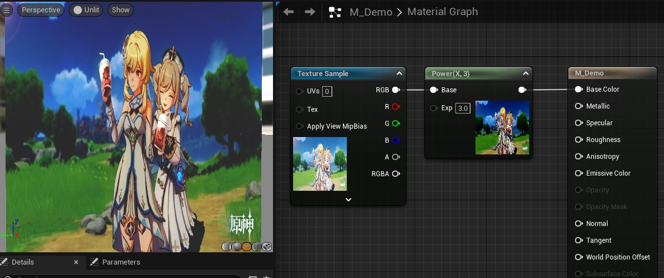664x278 pixels.
Task: Open the viewport Show menu
Action: [x=120, y=10]
